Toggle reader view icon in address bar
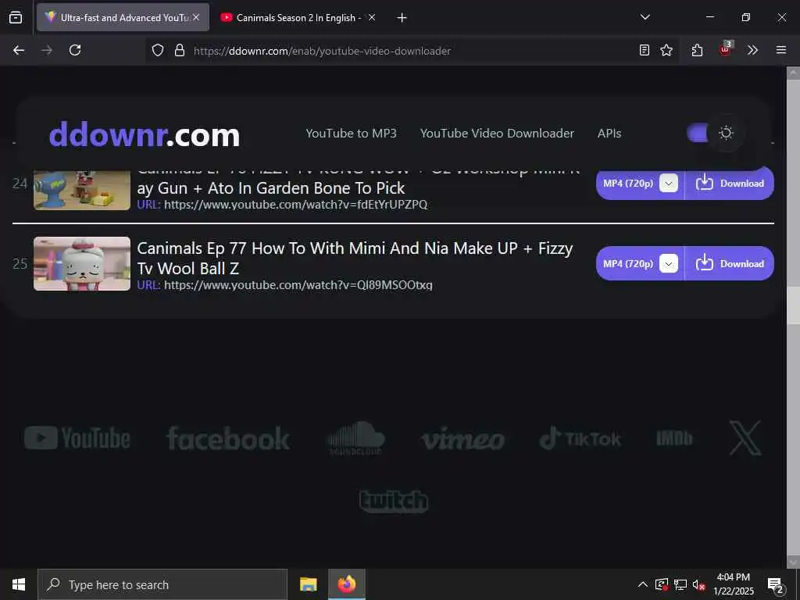Screen dimensions: 800x600 click(645, 50)
